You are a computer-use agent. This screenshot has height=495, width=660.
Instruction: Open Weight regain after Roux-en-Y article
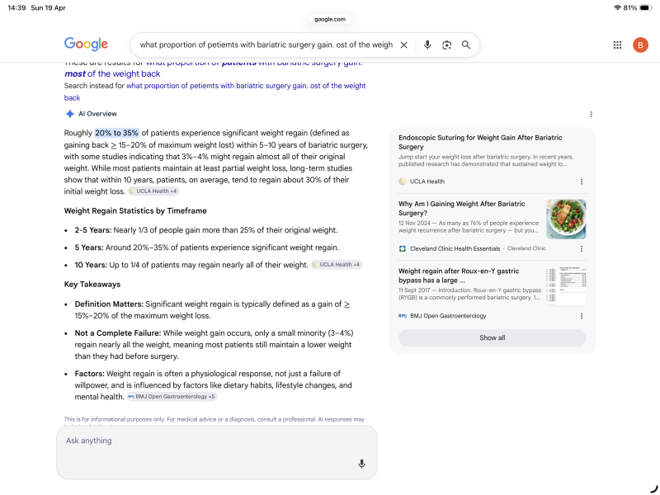coord(459,276)
